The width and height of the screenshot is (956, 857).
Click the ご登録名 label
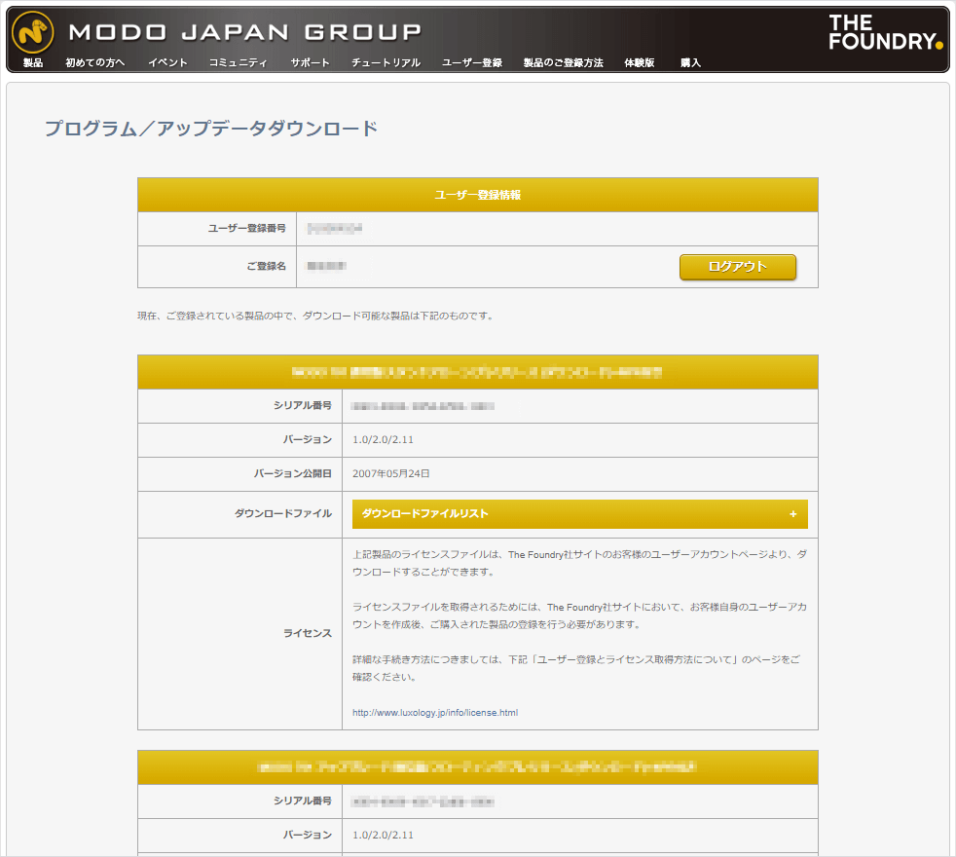pos(267,266)
